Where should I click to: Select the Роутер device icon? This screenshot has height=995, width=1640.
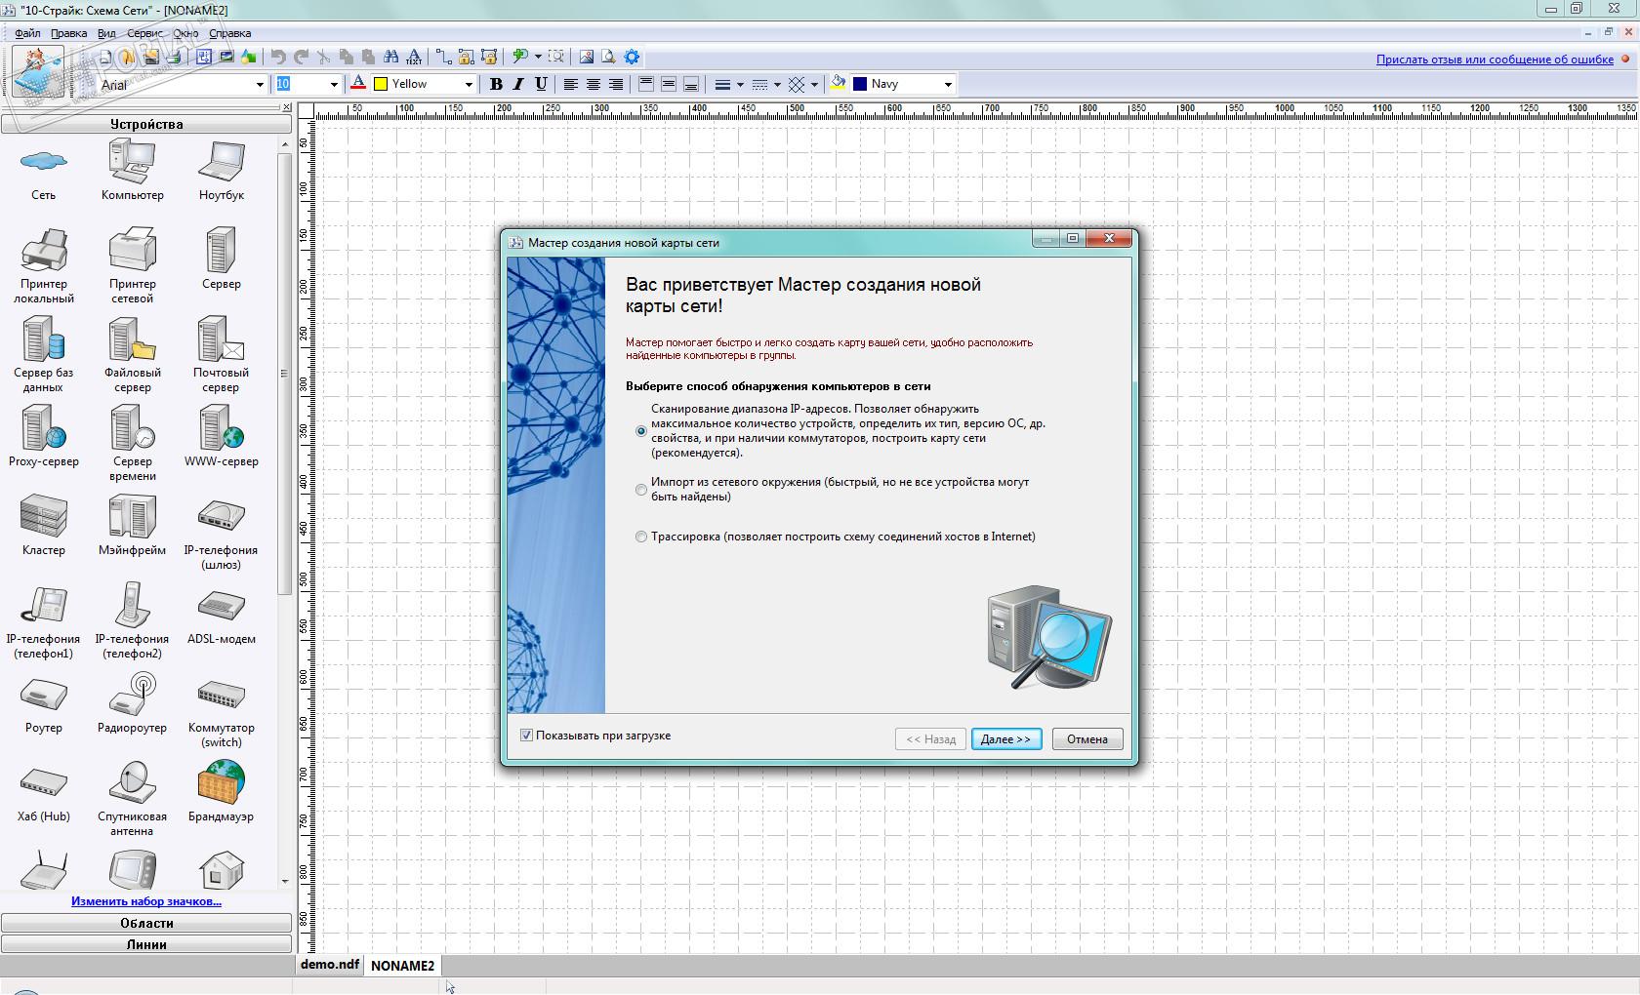[44, 695]
